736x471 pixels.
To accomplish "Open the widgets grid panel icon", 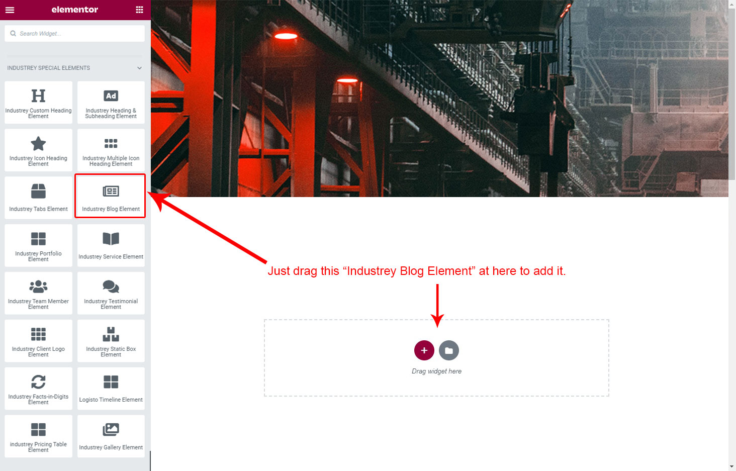I will 139,10.
